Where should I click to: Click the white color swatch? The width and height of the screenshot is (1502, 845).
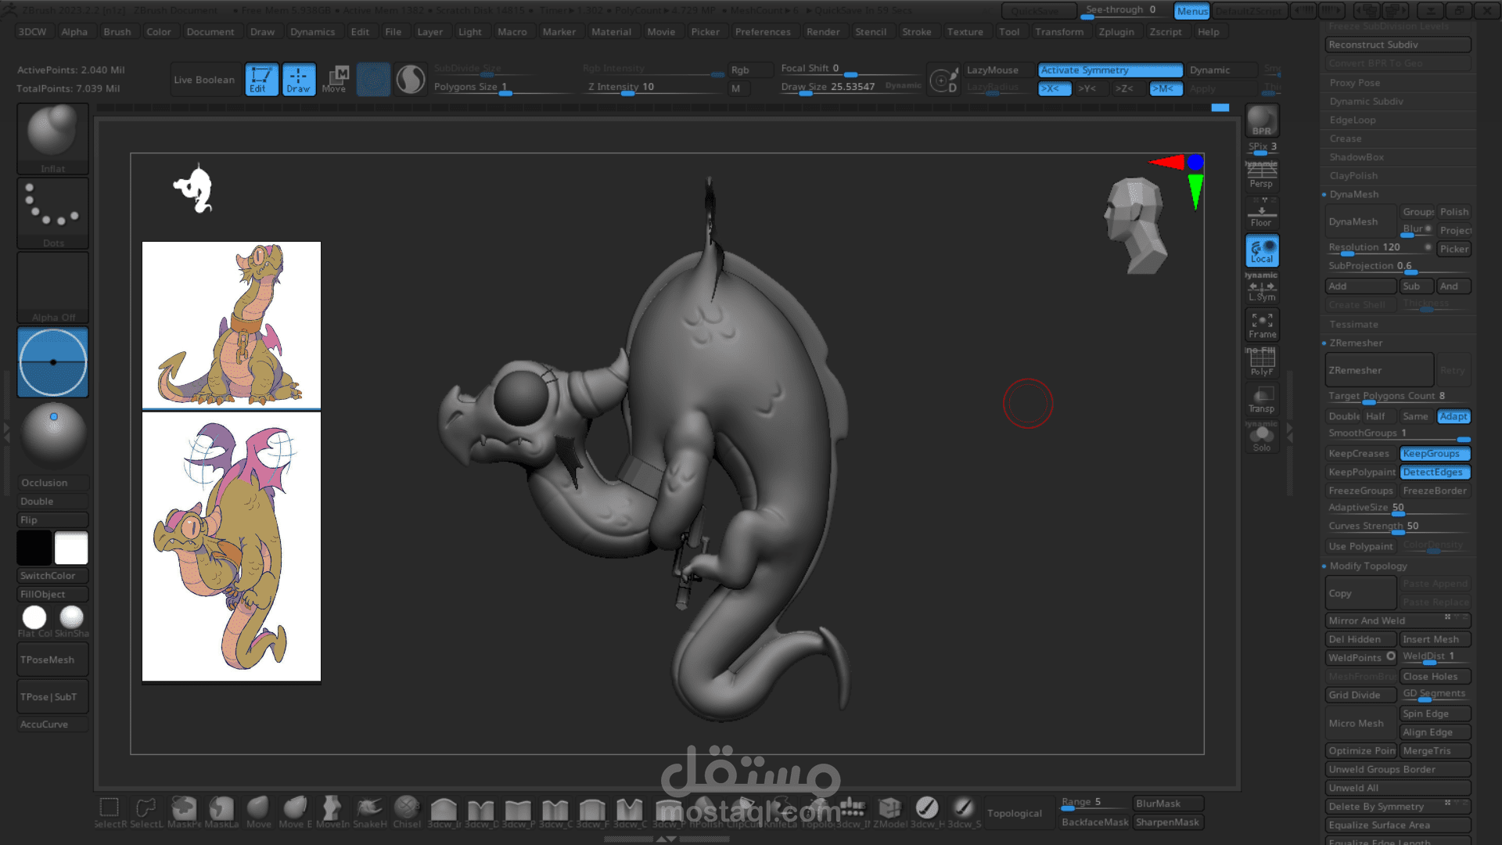click(71, 548)
